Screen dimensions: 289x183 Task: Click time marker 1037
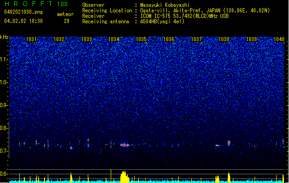(196, 39)
